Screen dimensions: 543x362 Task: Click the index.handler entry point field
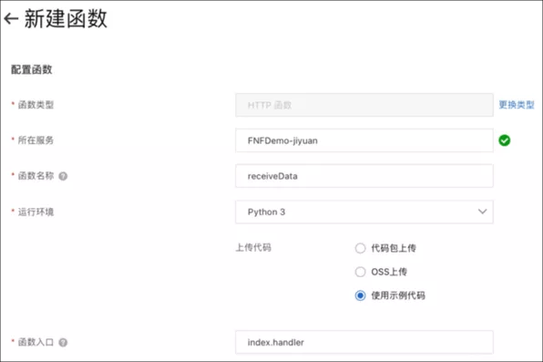pyautogui.click(x=364, y=342)
